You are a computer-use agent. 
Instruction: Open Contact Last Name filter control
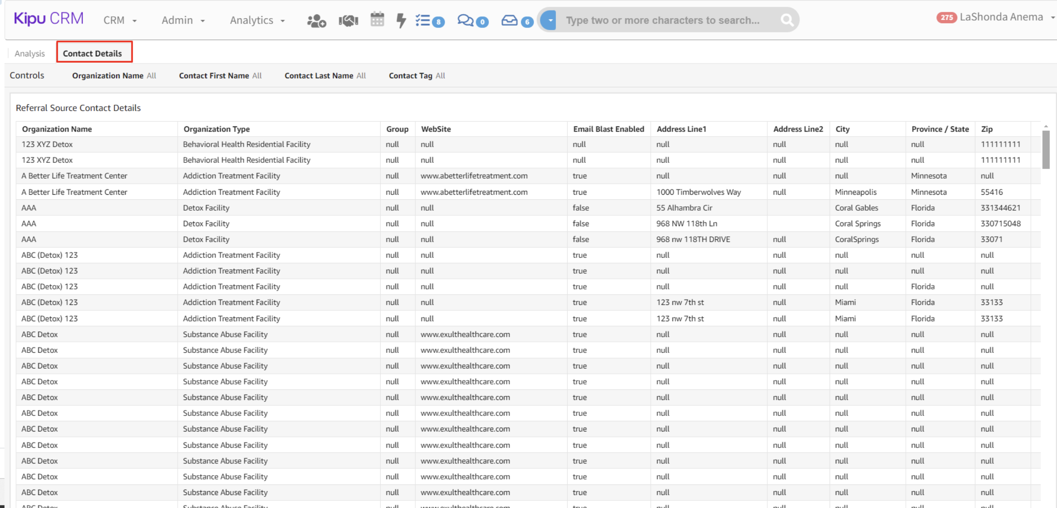(x=325, y=76)
